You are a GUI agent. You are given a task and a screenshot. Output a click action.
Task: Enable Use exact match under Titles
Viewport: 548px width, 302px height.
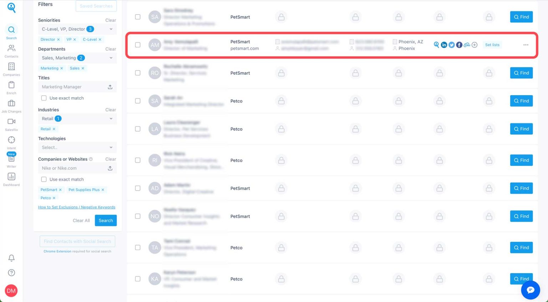[x=44, y=98]
